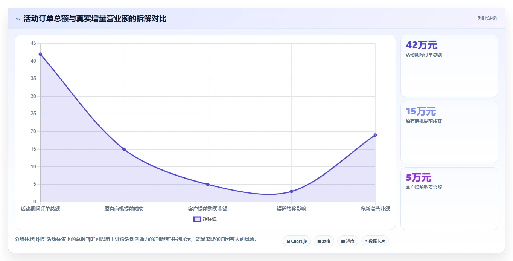Select the 表格 chip
Image resolution: width=513 pixels, height=261 pixels.
click(324, 241)
